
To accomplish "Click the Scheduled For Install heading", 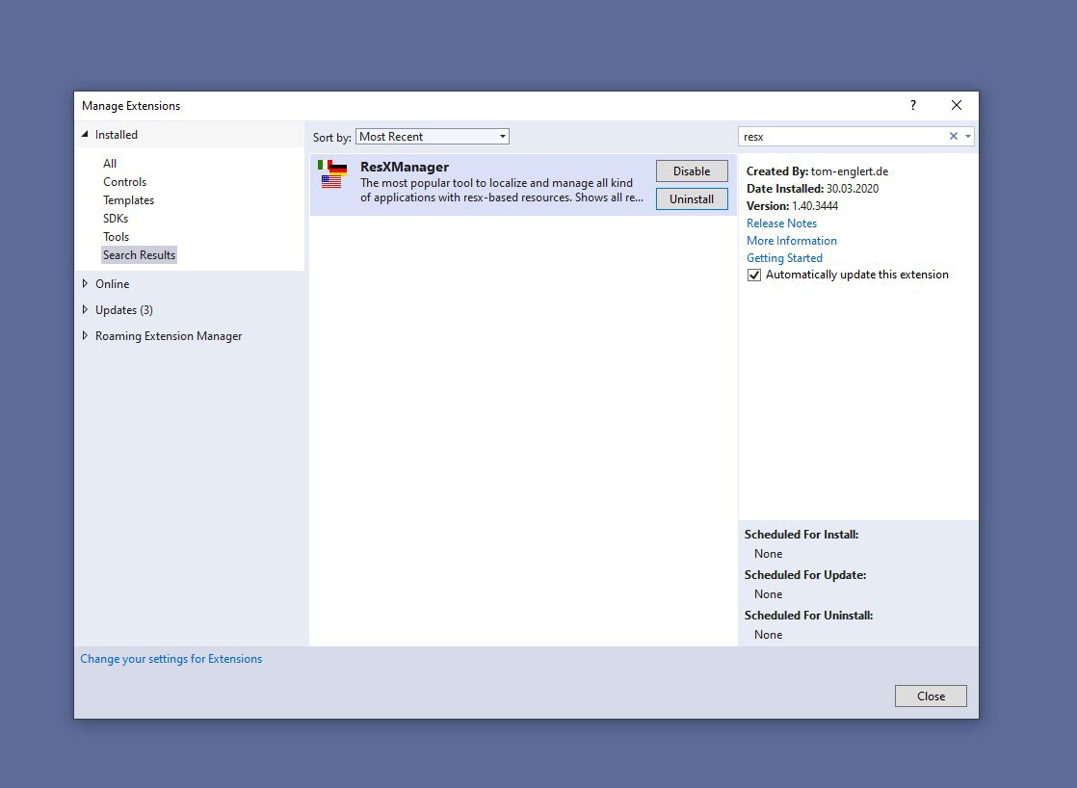I will (x=801, y=535).
